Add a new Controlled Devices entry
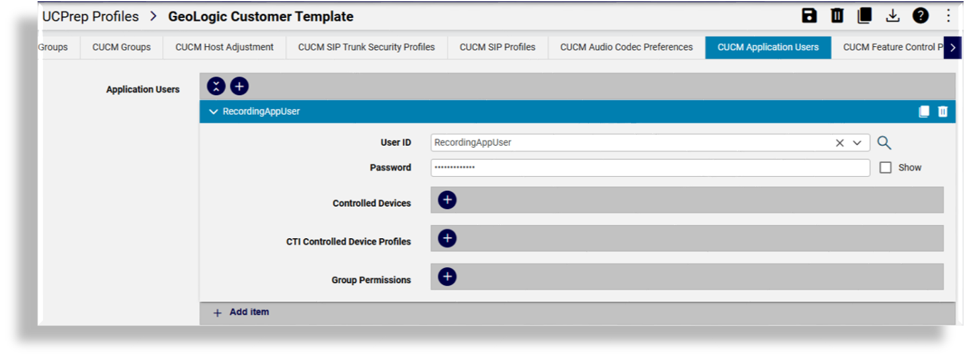Screen dimensions: 965x359 (447, 200)
